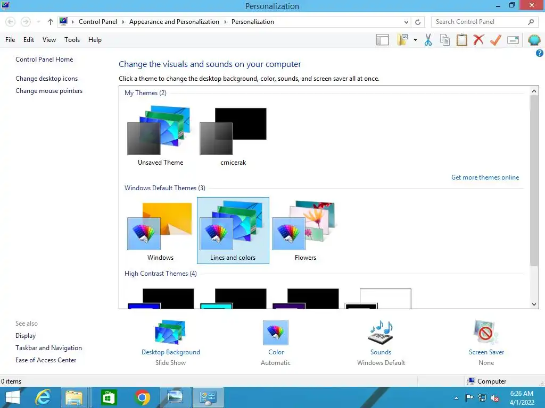Open the folder options dropdown arrow
545x408 pixels.
[x=415, y=40]
